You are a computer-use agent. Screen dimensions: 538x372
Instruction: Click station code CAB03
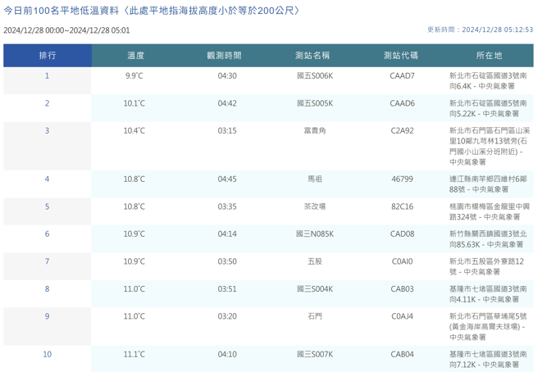coord(402,289)
